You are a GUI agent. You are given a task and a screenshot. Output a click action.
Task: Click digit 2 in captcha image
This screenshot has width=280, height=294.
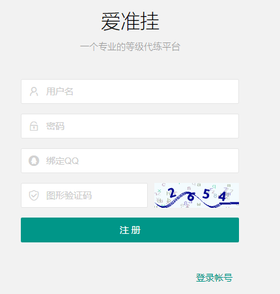(x=172, y=193)
